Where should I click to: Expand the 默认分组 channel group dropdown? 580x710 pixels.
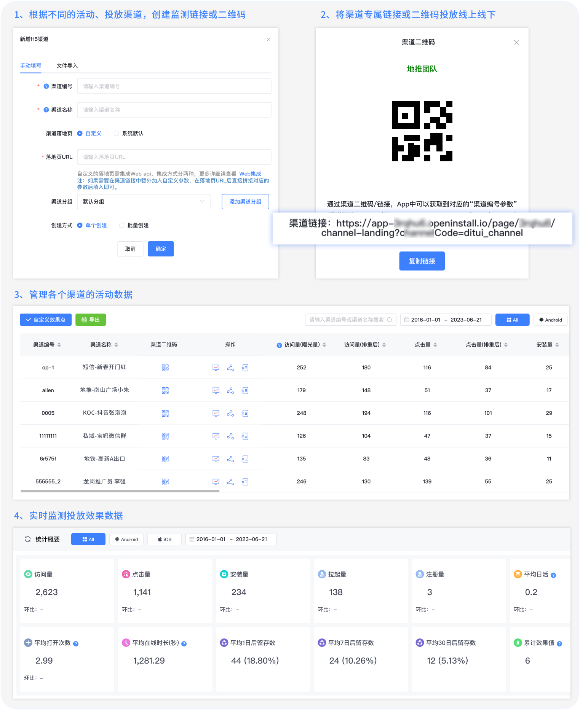(x=144, y=202)
